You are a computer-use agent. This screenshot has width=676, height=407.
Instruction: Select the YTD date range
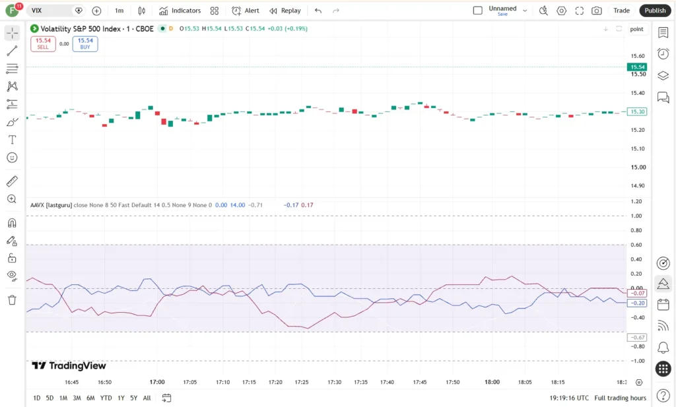click(x=106, y=398)
